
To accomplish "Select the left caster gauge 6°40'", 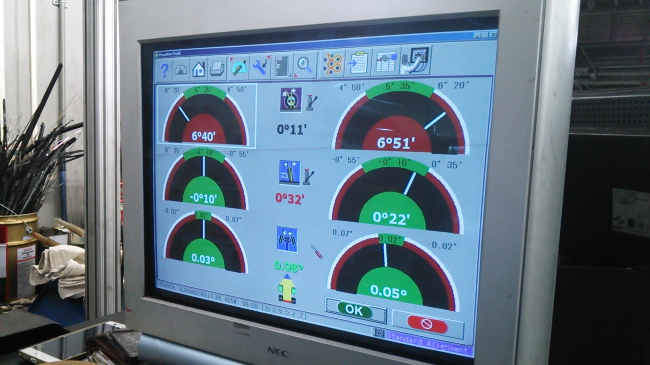I will pyautogui.click(x=205, y=115).
